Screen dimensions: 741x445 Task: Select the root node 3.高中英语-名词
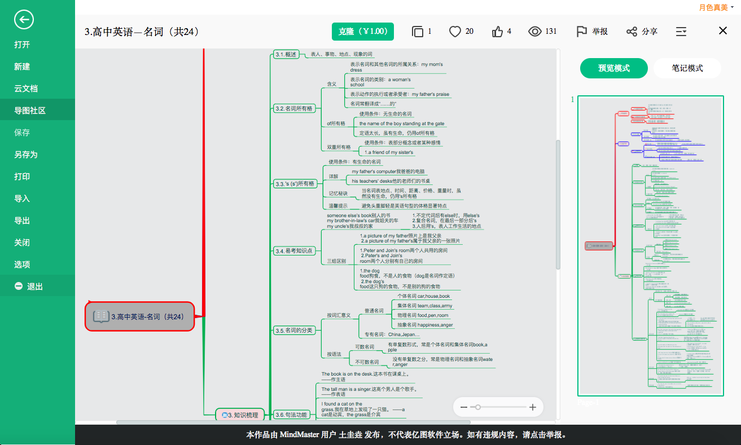click(139, 316)
